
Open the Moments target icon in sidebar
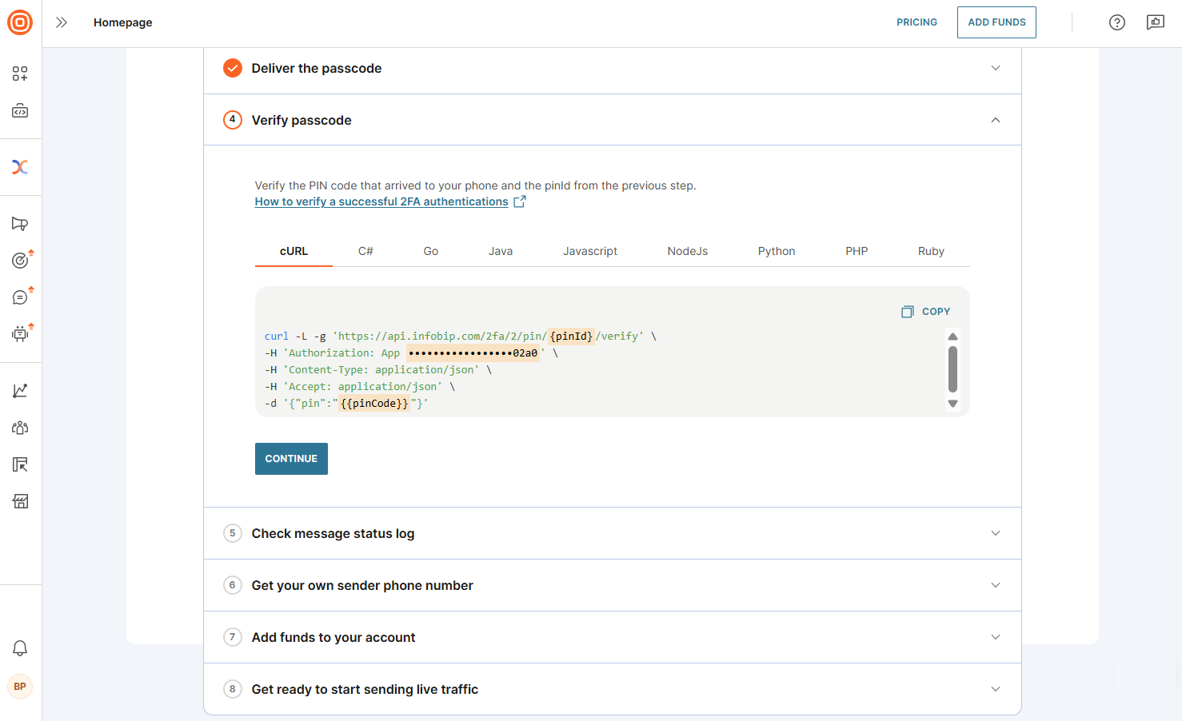[20, 261]
